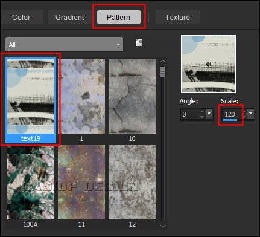Open the Angle dropdown arrow
This screenshot has height=237, width=260.
pos(209,114)
